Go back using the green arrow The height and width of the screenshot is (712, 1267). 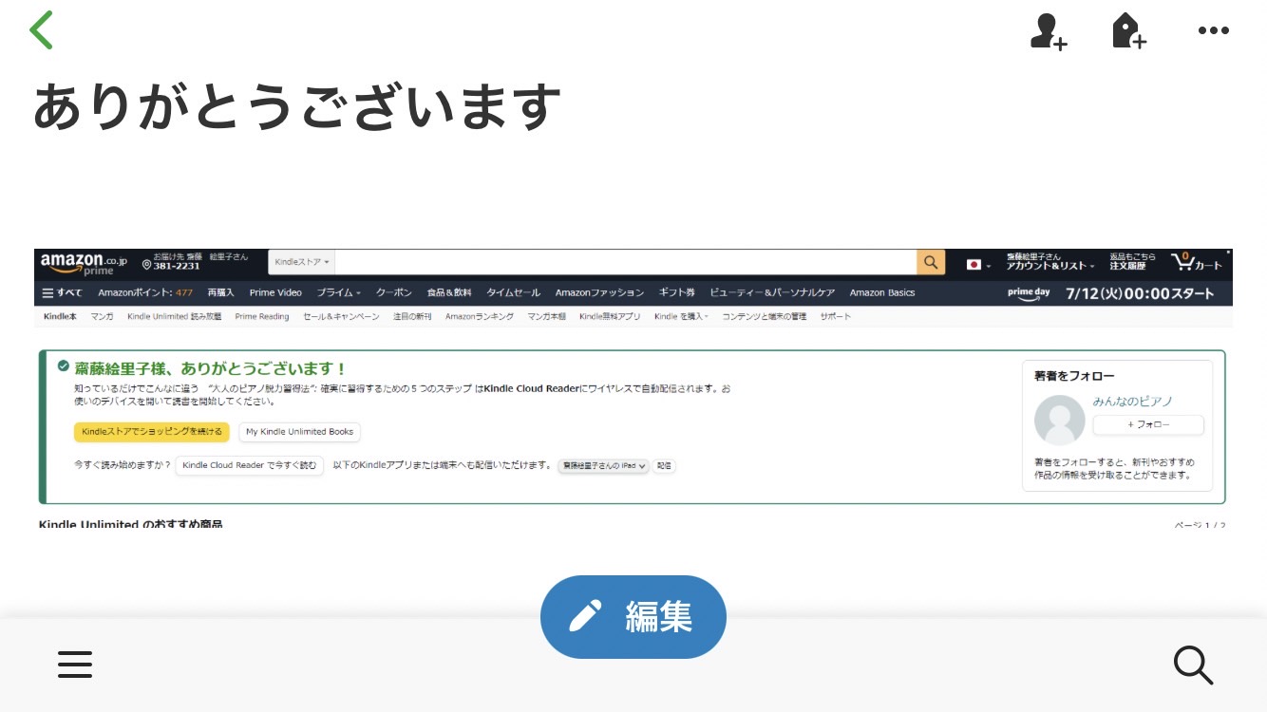41,30
